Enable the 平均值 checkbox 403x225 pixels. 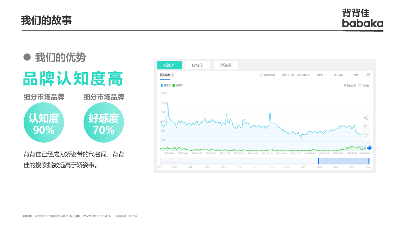360,86
